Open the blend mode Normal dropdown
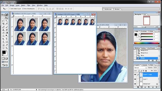 (141, 68)
